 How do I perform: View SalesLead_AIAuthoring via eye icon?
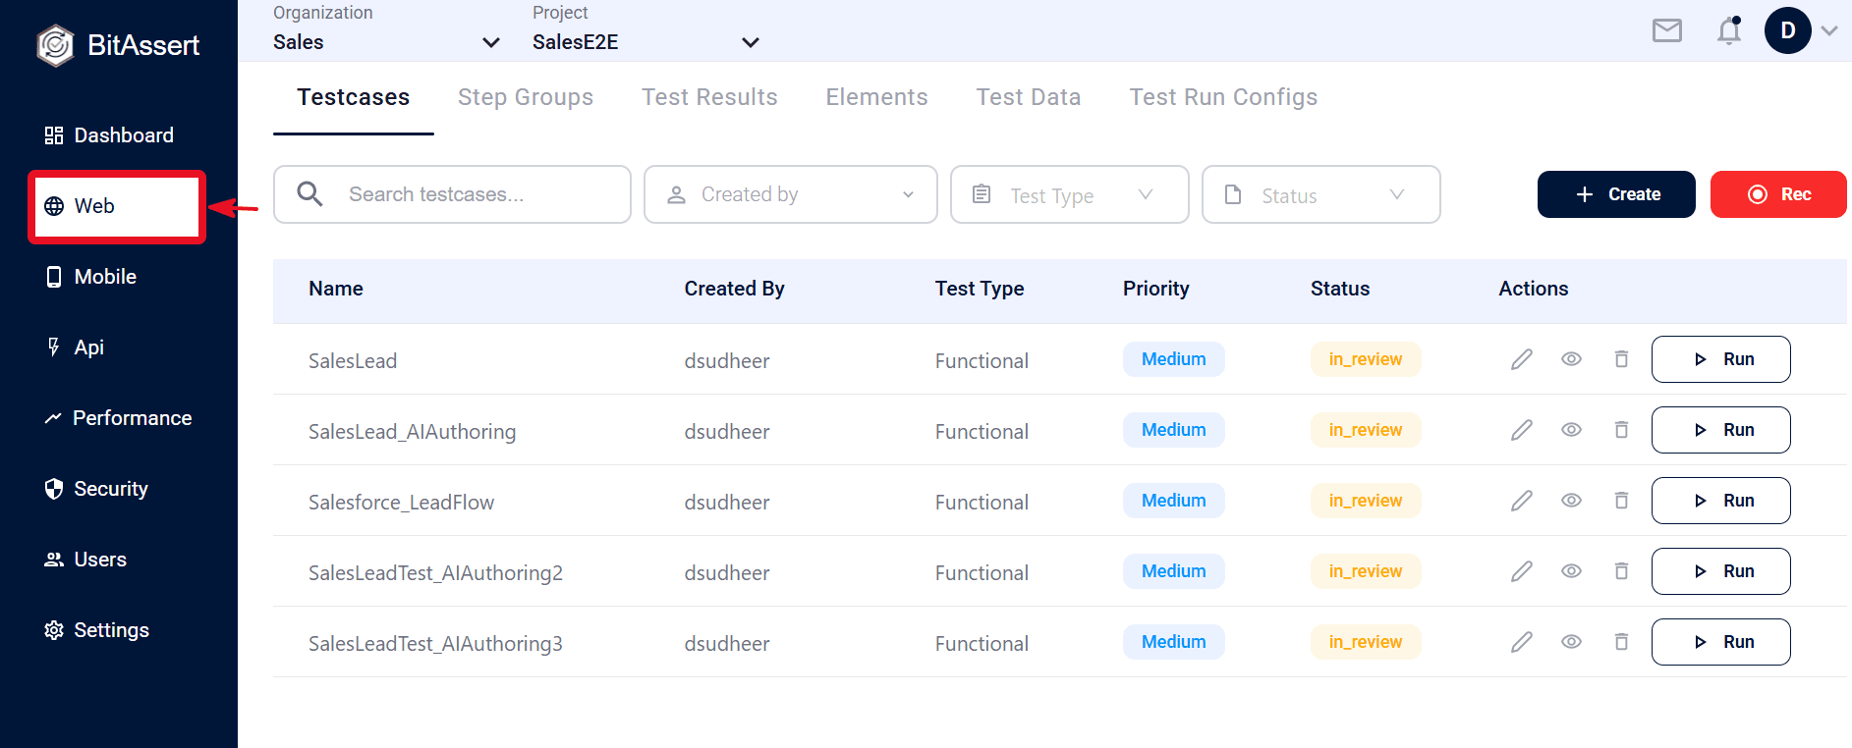[x=1571, y=430]
